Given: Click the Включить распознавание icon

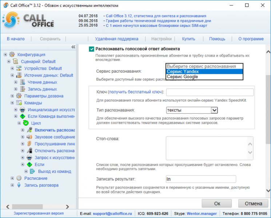Looking at the screenshot, I should [29, 130].
